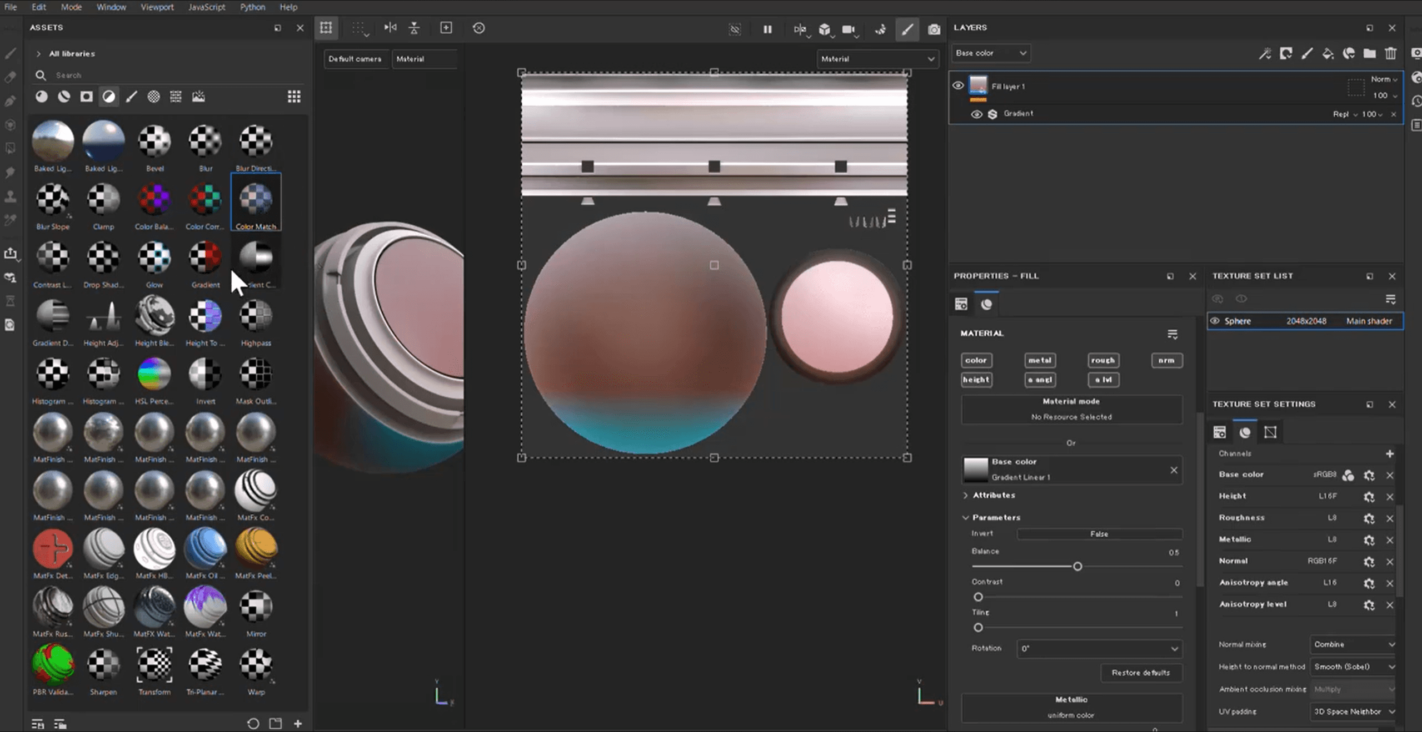Viewport: 1422px width, 732px height.
Task: Click the delete layer trash icon
Action: pyautogui.click(x=1390, y=53)
